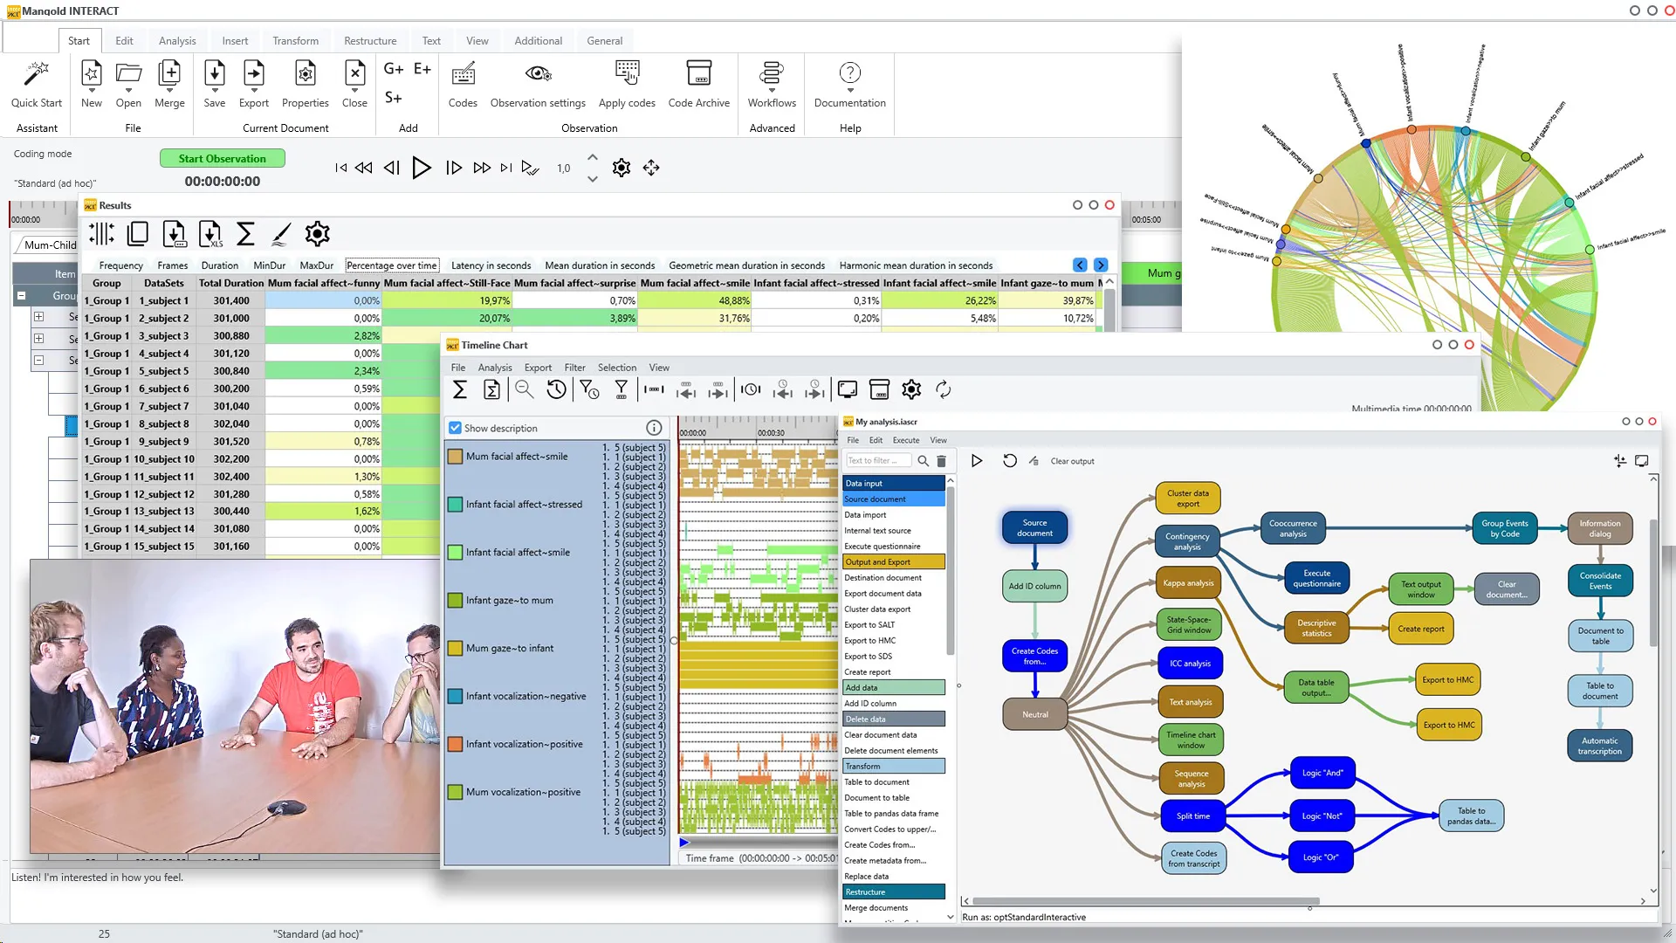Viewport: 1676px width, 943px height.
Task: Click the move arrows icon near playback controls
Action: pyautogui.click(x=651, y=168)
